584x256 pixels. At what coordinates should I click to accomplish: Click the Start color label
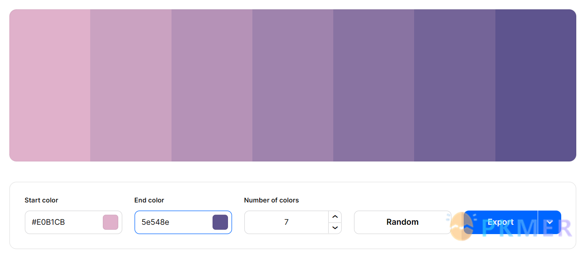[41, 200]
